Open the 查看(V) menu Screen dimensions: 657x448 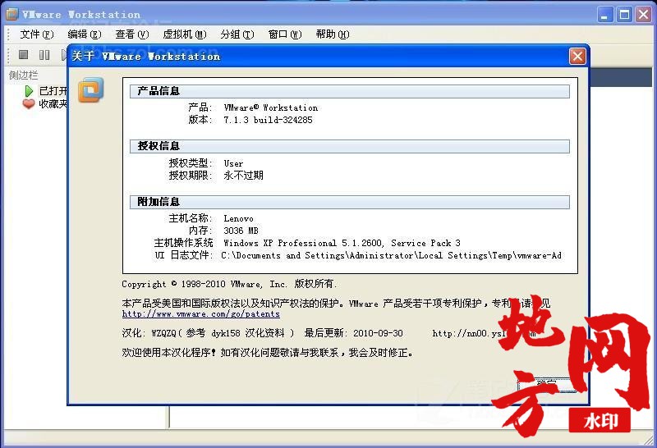(x=132, y=34)
